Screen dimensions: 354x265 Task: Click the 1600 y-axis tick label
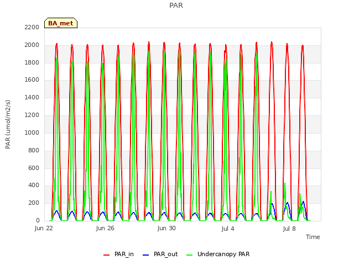pyautogui.click(x=32, y=80)
